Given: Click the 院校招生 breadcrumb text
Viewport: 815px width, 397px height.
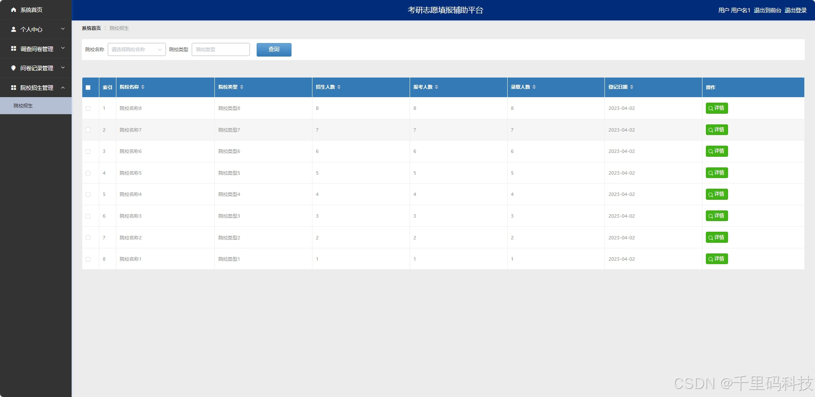Looking at the screenshot, I should 119,28.
